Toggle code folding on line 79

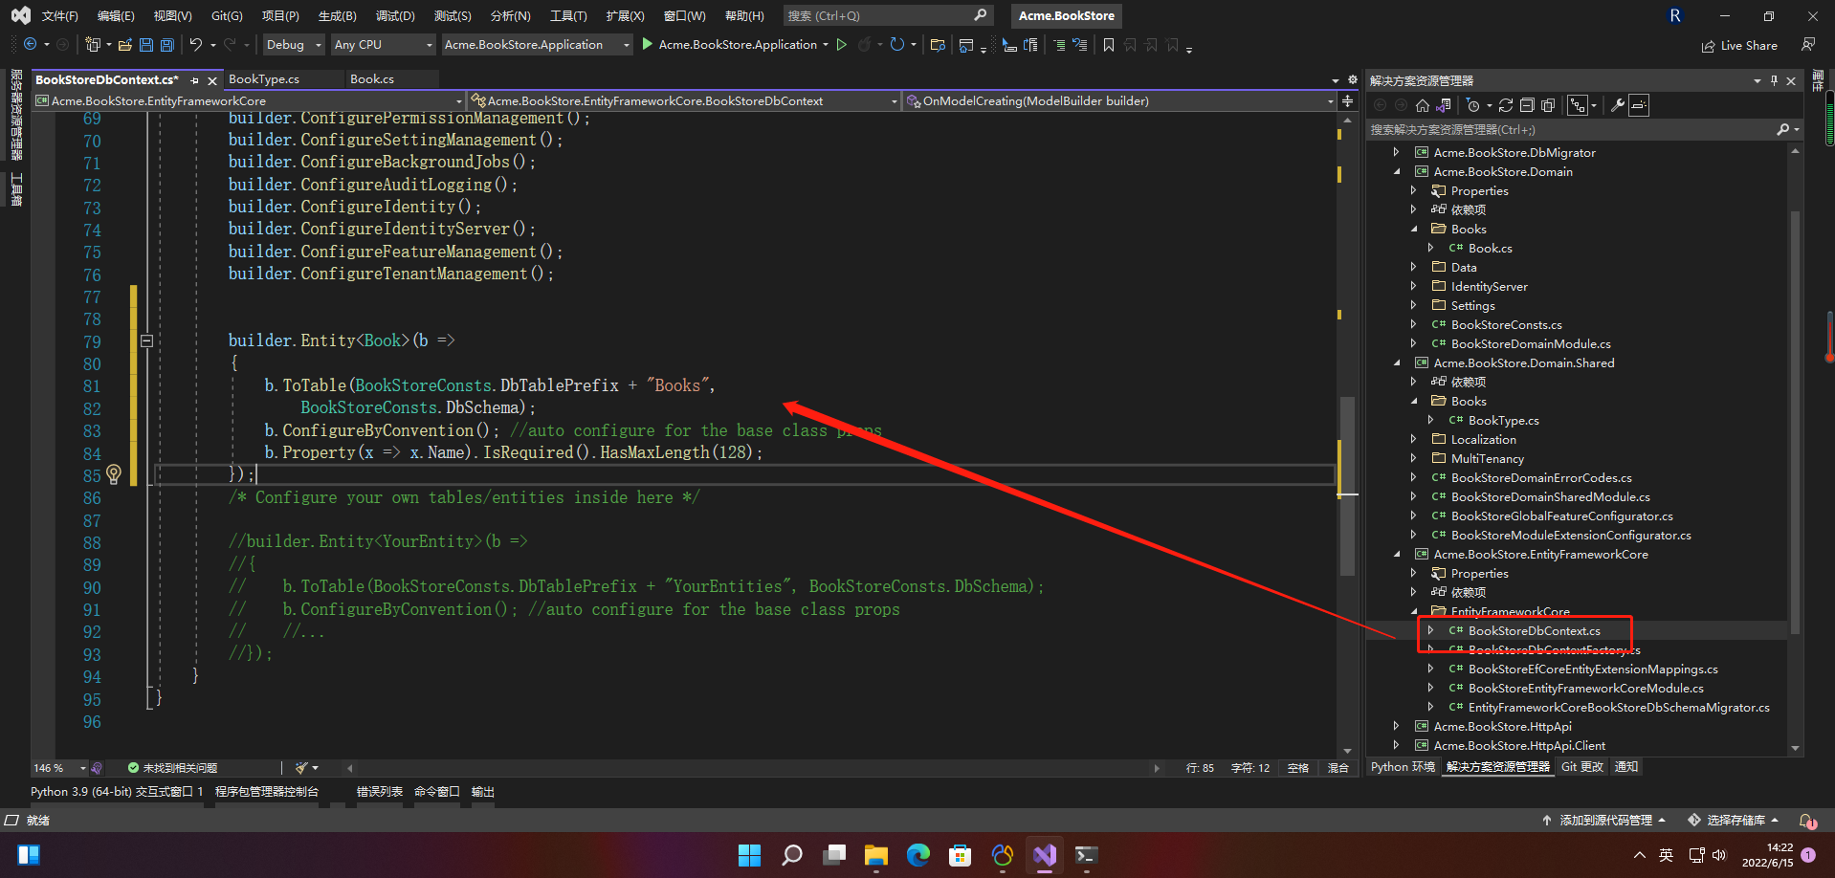146,340
